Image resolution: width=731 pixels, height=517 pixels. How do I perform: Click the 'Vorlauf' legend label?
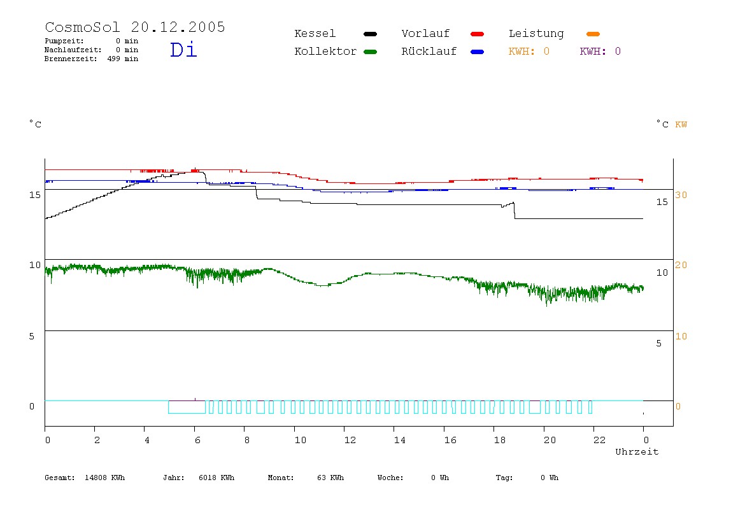(425, 34)
